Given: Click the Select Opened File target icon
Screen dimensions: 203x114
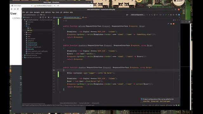Looking at the screenshot, I should 41,17.
